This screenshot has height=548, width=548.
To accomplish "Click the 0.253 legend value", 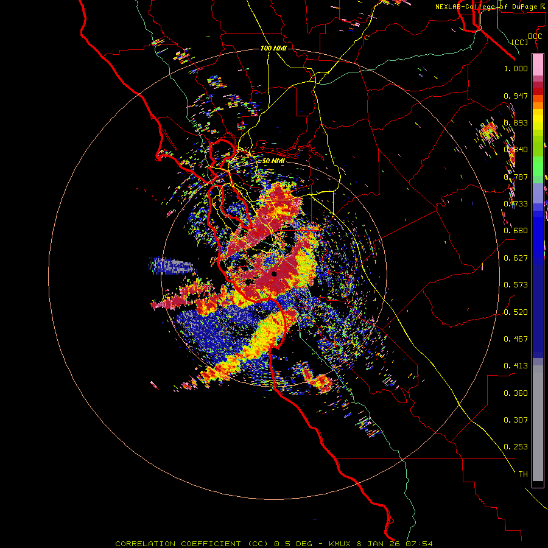I will pyautogui.click(x=516, y=447).
